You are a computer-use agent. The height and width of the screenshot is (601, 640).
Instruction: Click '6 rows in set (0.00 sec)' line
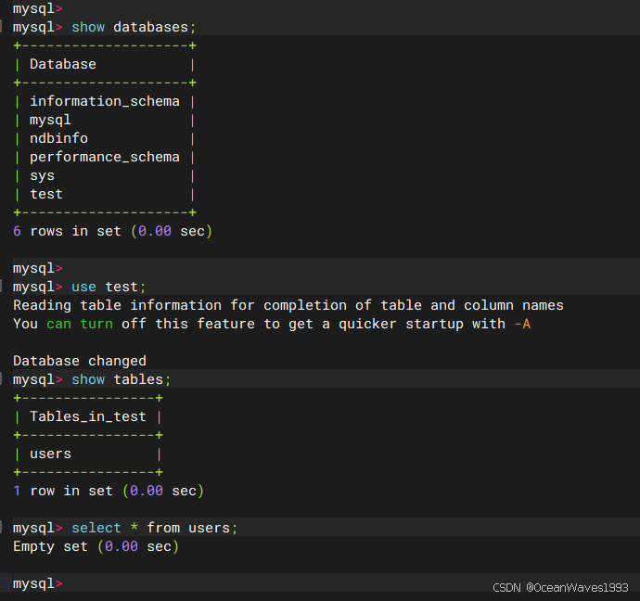(112, 231)
